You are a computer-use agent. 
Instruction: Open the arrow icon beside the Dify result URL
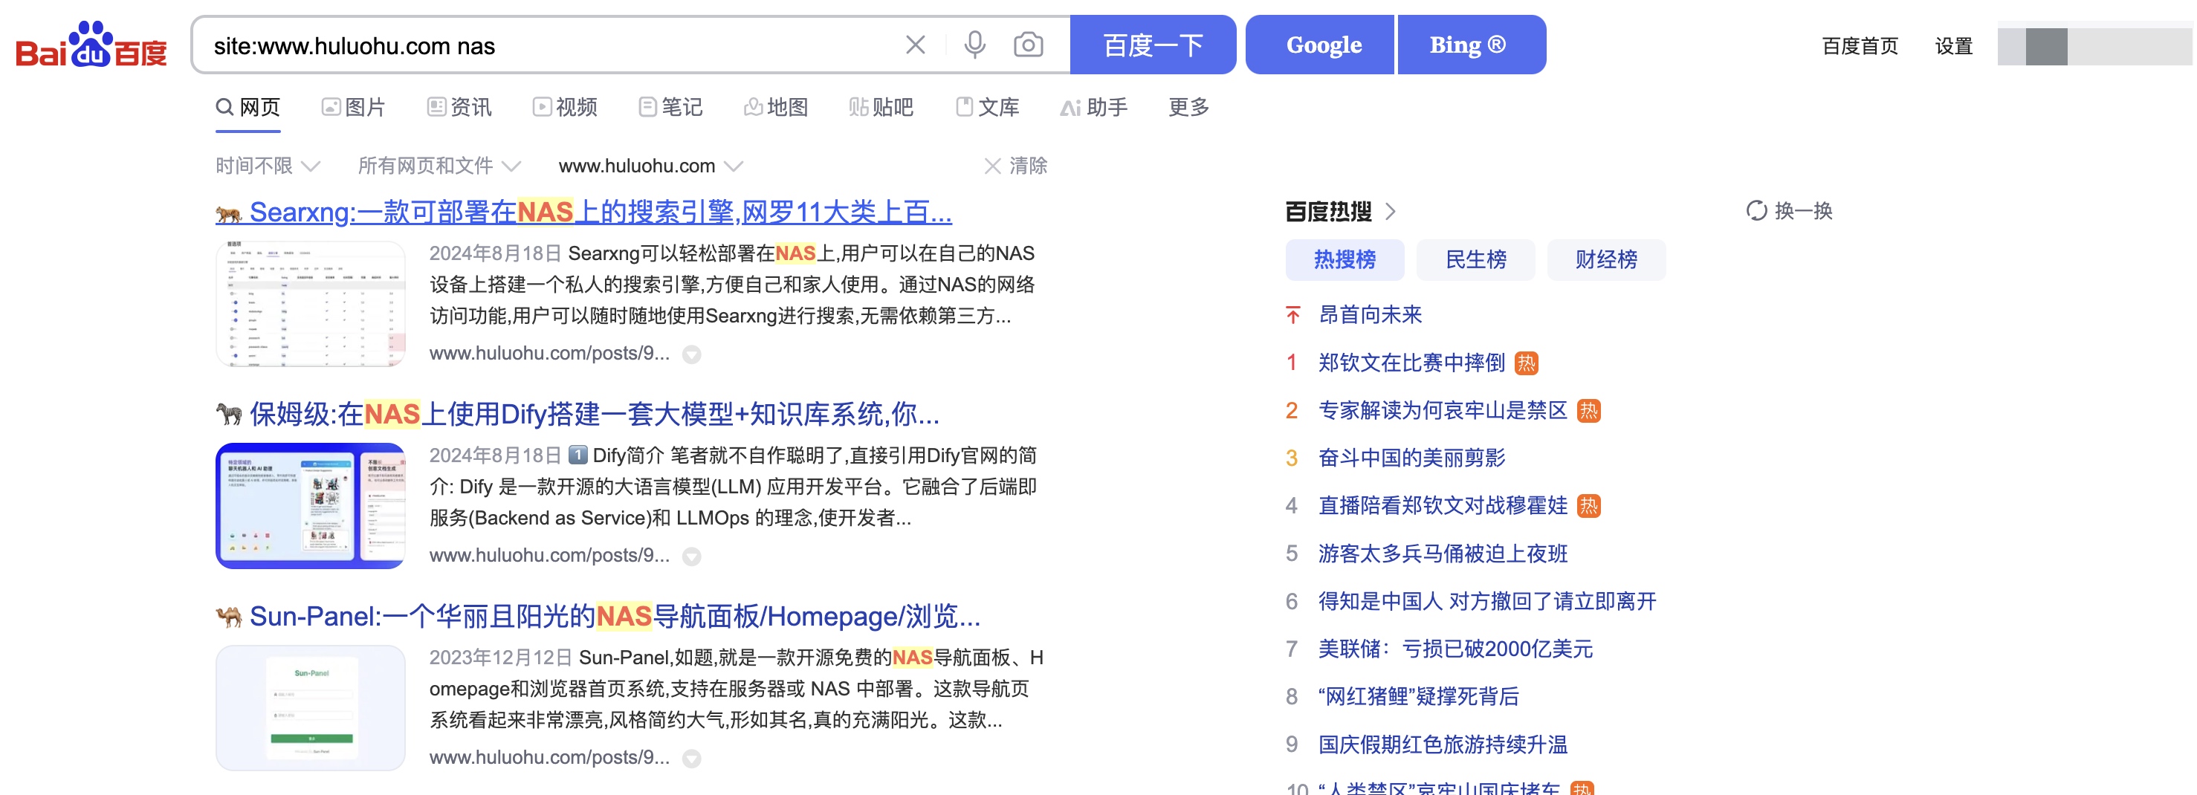click(x=692, y=556)
